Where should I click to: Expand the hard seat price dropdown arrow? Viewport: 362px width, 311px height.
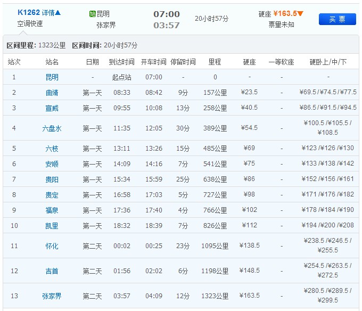(300, 14)
